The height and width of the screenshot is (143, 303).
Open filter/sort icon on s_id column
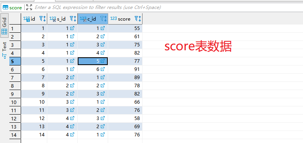click(73, 19)
